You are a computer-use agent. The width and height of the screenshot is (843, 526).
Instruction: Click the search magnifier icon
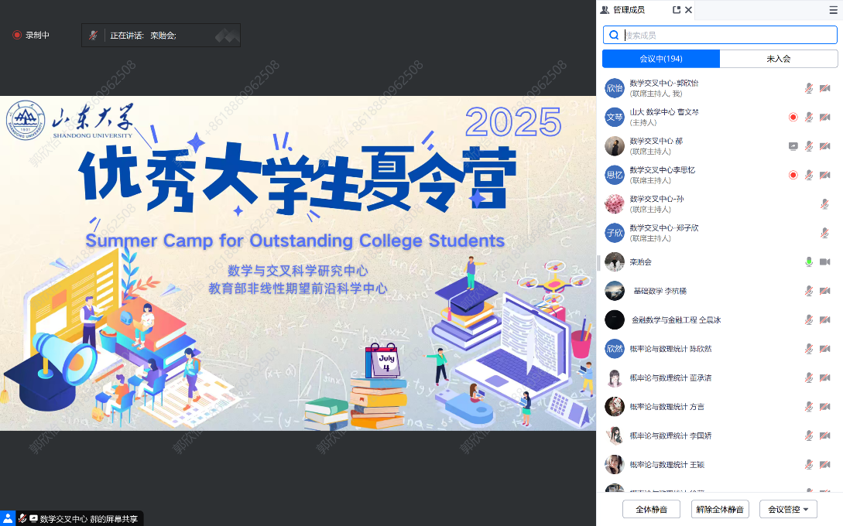pyautogui.click(x=614, y=35)
